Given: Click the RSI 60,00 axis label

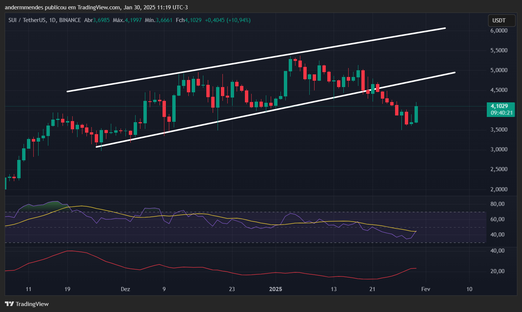Looking at the screenshot, I should (x=497, y=219).
